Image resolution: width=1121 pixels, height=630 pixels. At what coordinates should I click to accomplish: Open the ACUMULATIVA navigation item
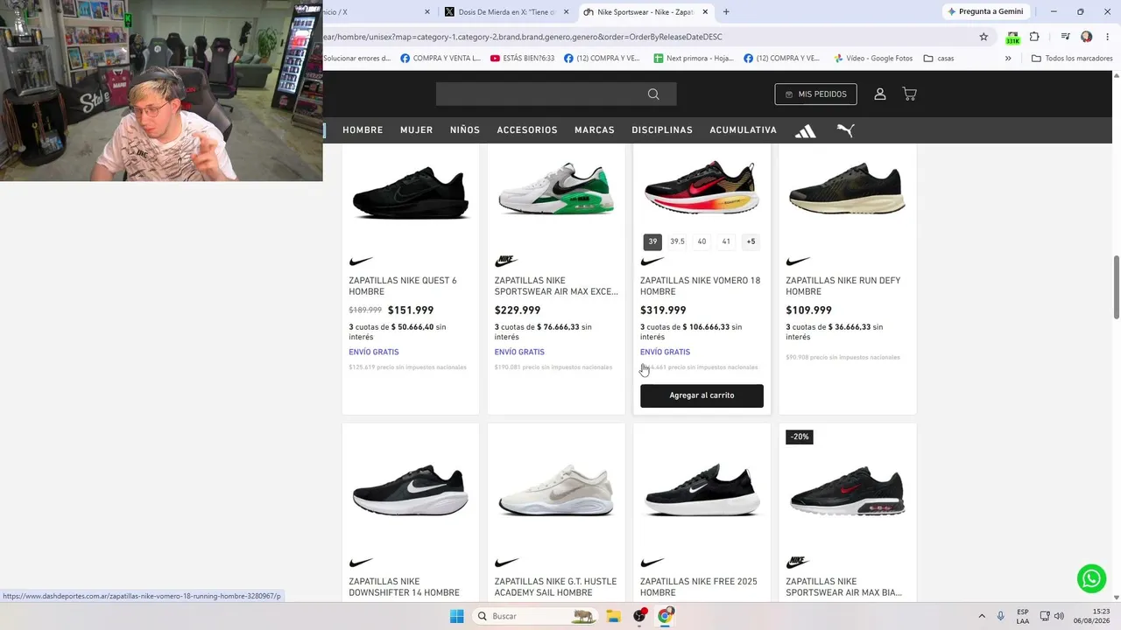click(744, 130)
